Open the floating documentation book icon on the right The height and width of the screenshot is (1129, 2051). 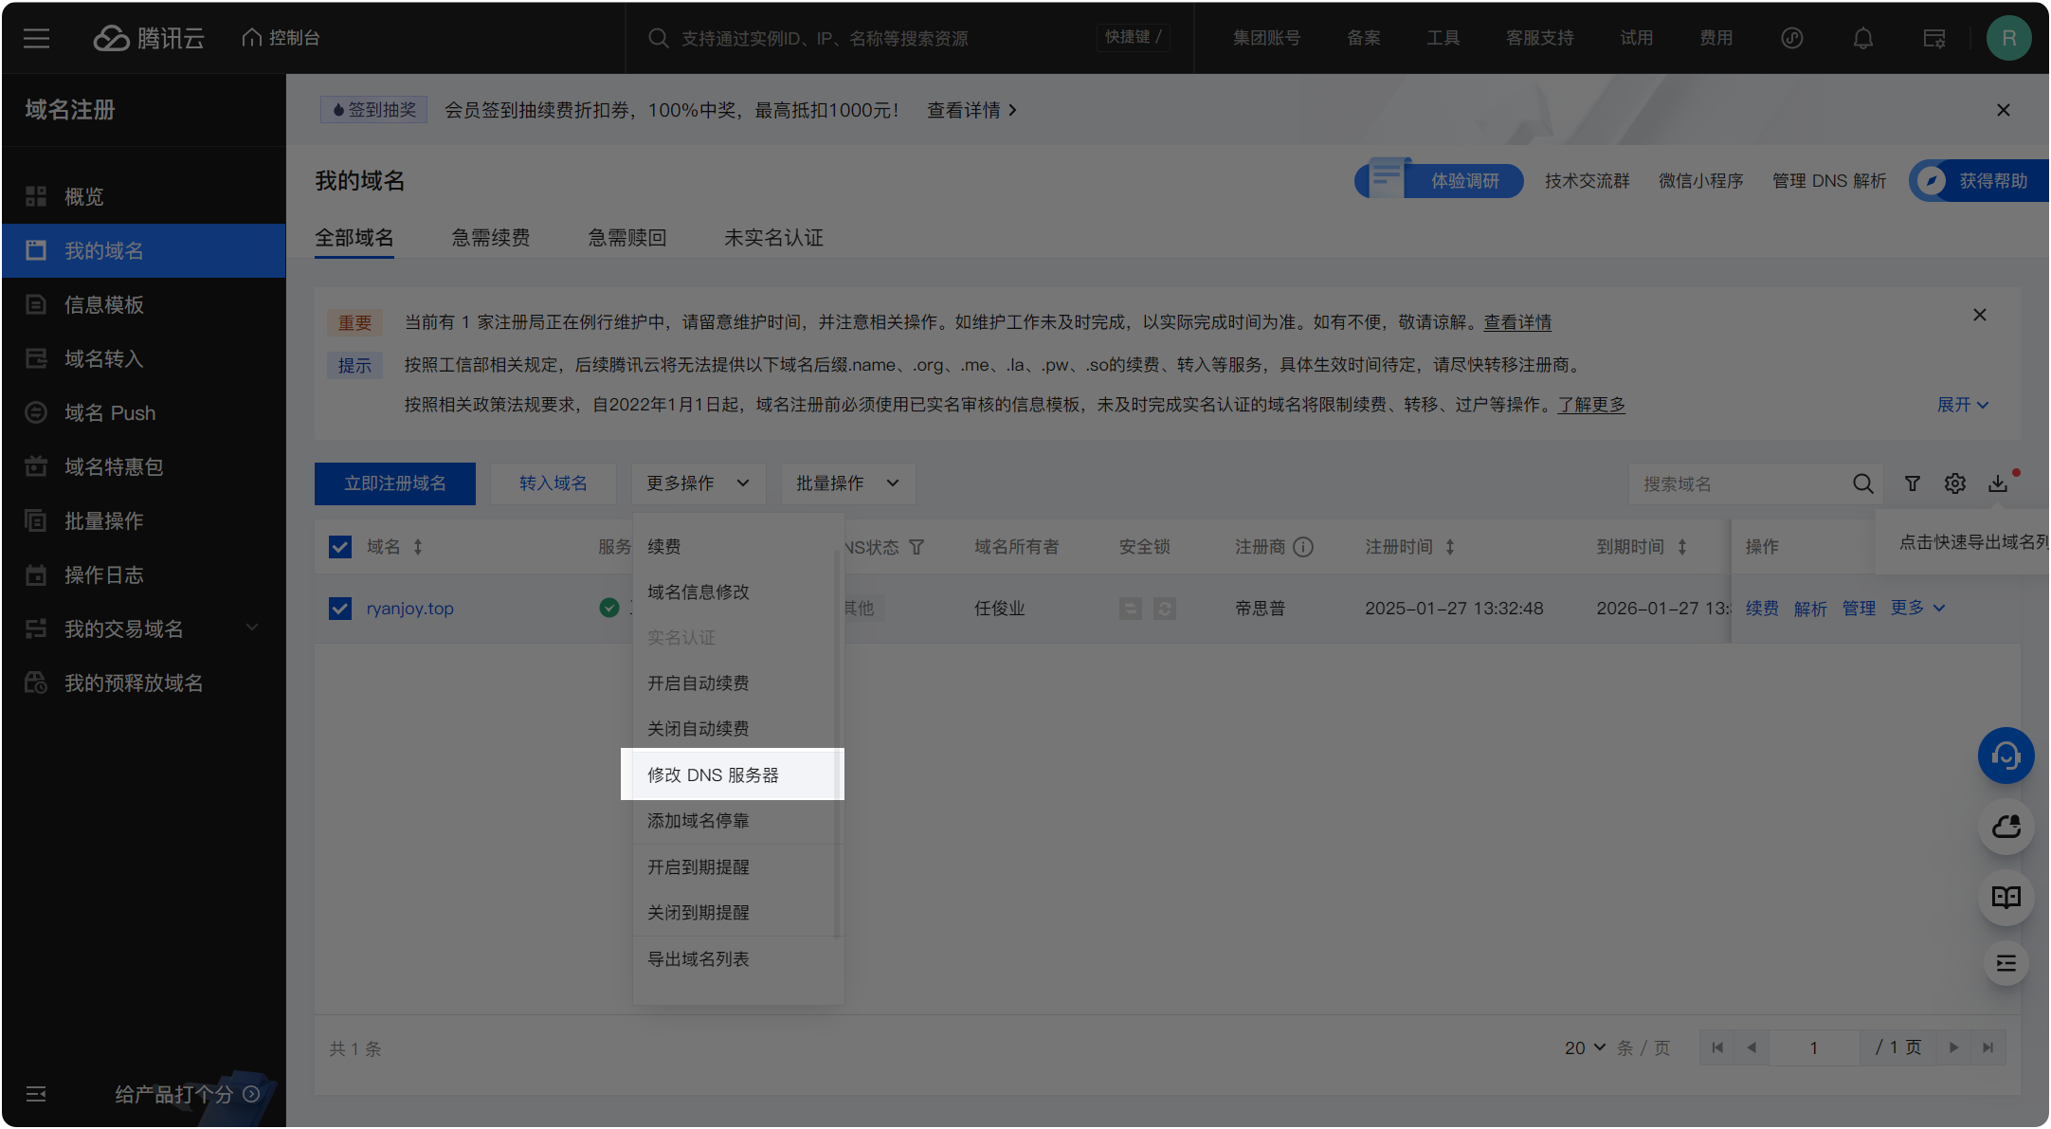[2006, 898]
